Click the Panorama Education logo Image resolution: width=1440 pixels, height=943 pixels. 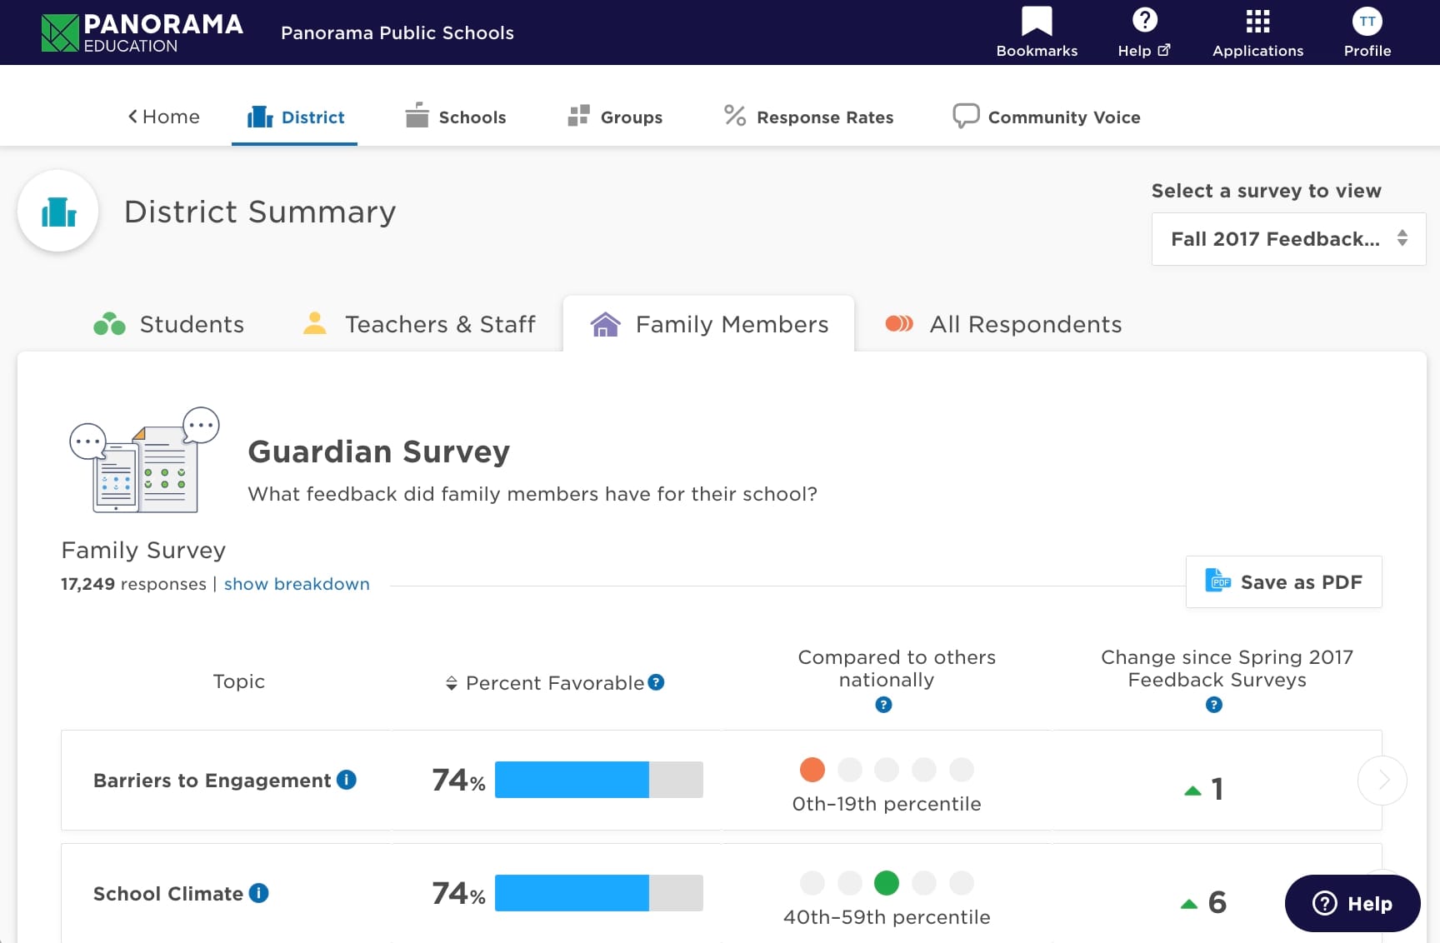pos(142,32)
